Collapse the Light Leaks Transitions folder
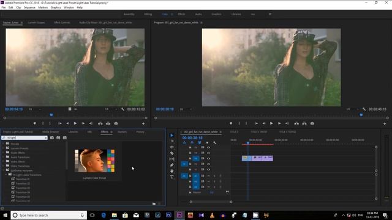 (6, 175)
